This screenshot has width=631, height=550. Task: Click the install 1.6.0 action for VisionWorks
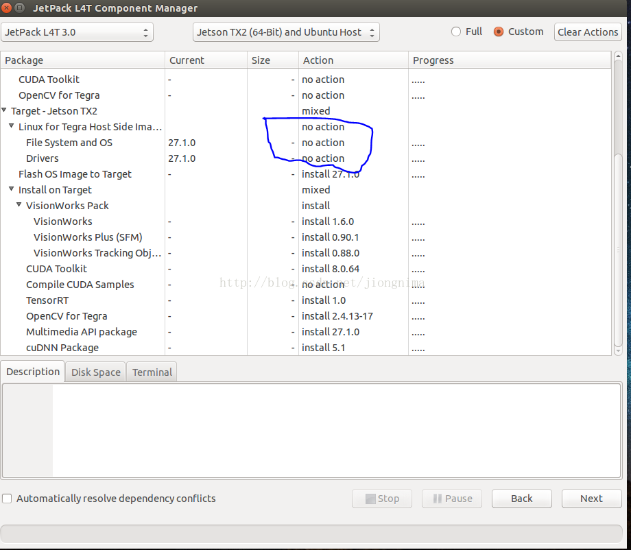click(x=328, y=222)
